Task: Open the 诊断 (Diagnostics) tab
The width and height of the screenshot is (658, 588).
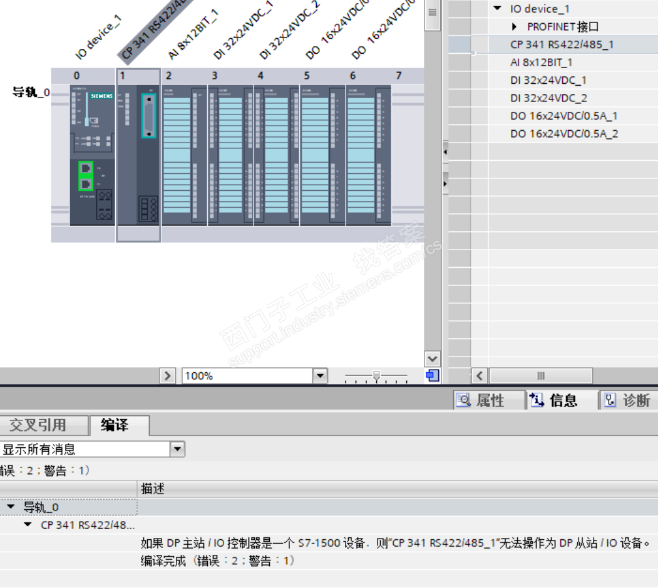Action: pos(629,400)
